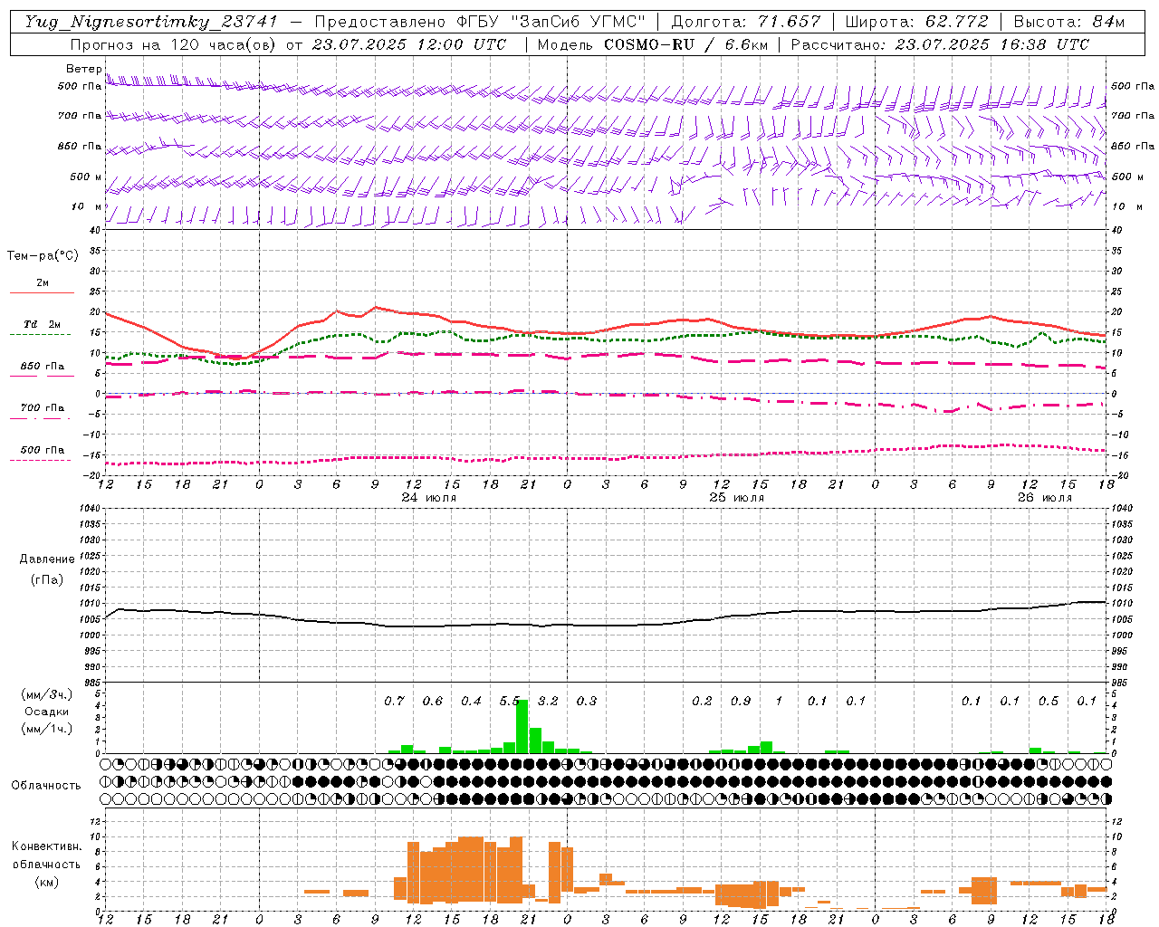Viewport: 1159px width, 927px height.
Task: Click the (мм/1ч.) precipitation unit label
Action: (x=46, y=729)
